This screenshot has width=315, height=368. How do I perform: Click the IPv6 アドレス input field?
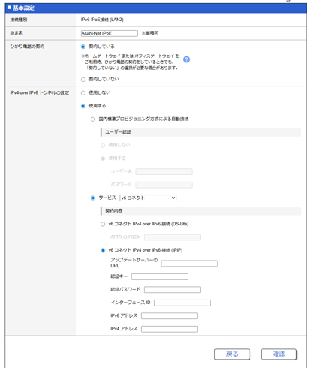(169, 316)
